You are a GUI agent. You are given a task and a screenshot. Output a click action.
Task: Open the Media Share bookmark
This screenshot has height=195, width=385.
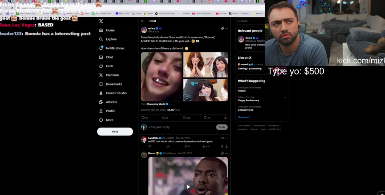(x=122, y=13)
